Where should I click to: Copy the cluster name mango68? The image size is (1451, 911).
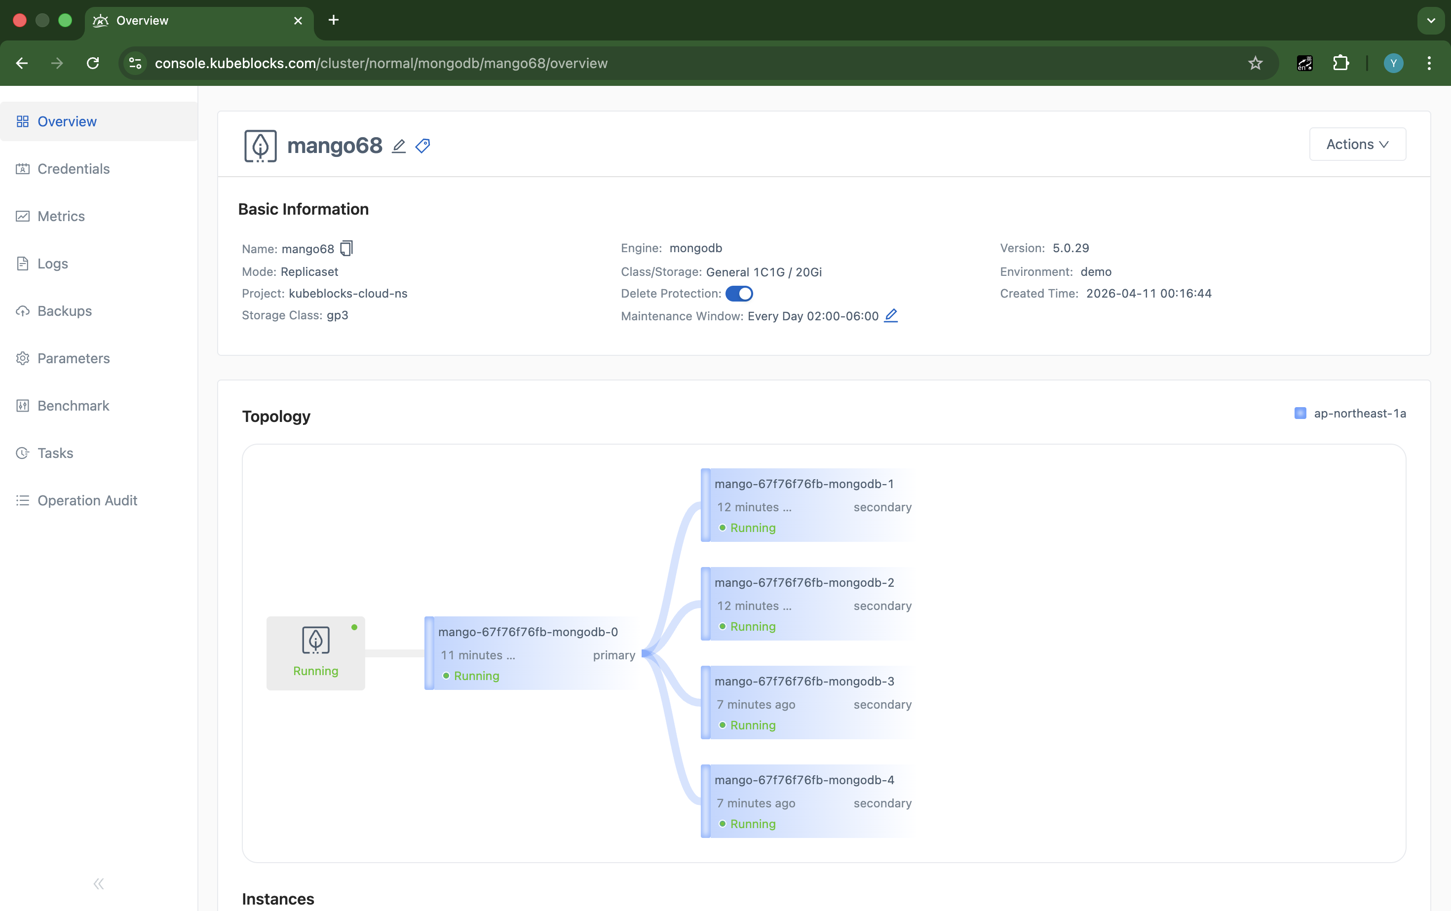pyautogui.click(x=346, y=248)
